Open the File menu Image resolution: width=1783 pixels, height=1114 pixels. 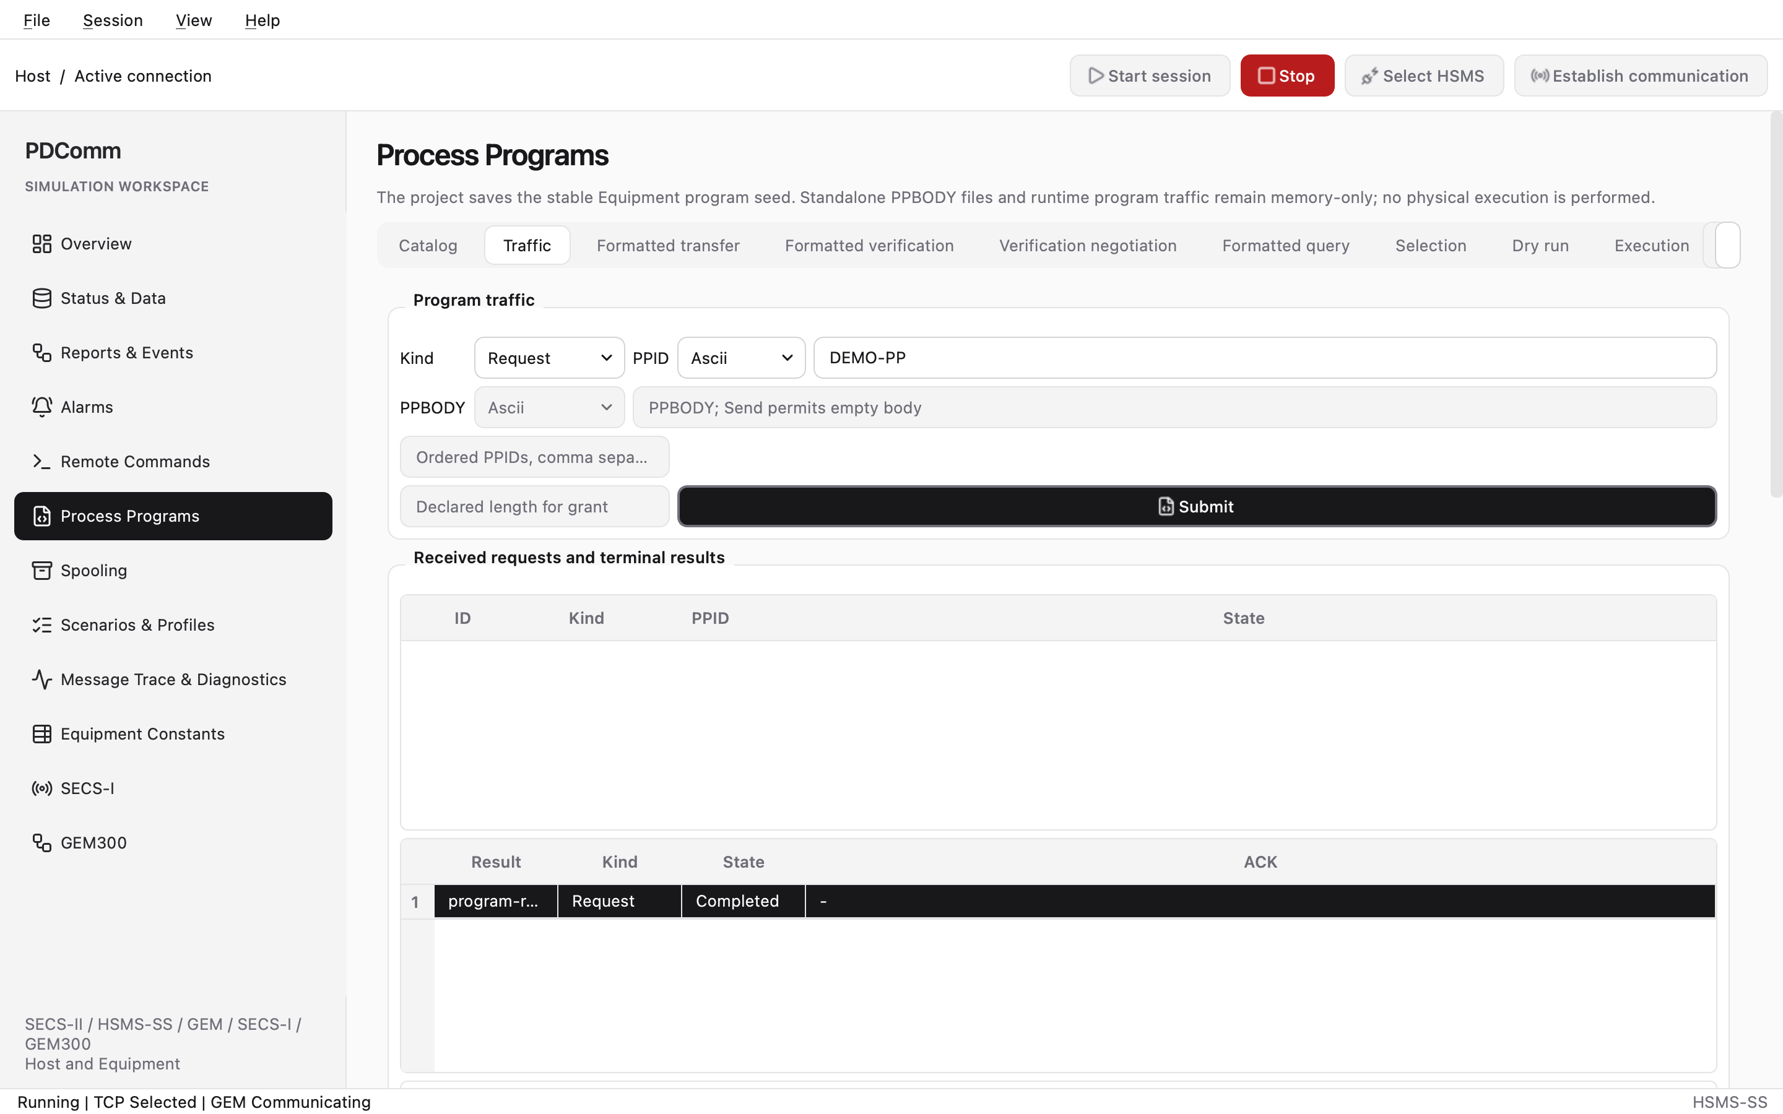[x=37, y=20]
